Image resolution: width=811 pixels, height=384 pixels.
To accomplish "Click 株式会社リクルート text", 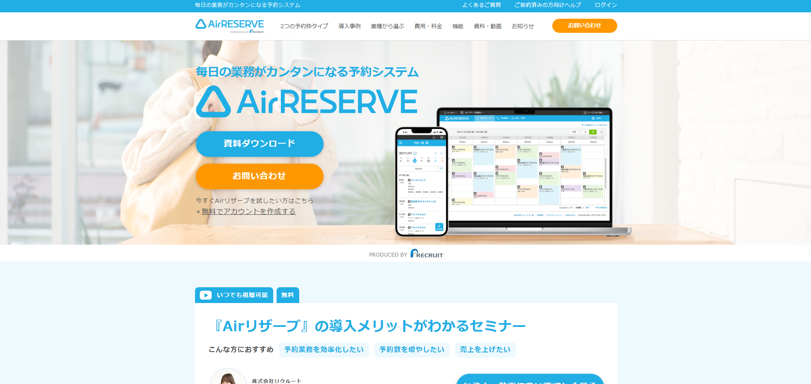I will tap(277, 381).
